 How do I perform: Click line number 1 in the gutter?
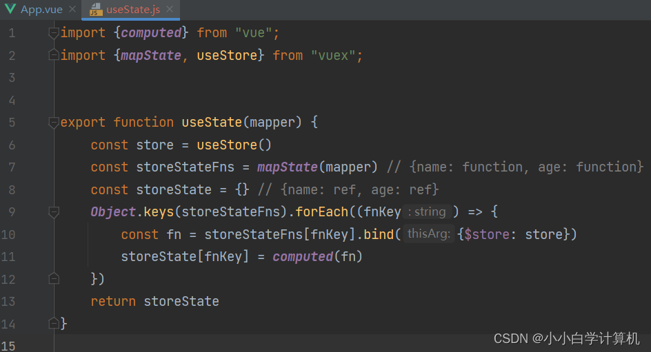point(12,33)
